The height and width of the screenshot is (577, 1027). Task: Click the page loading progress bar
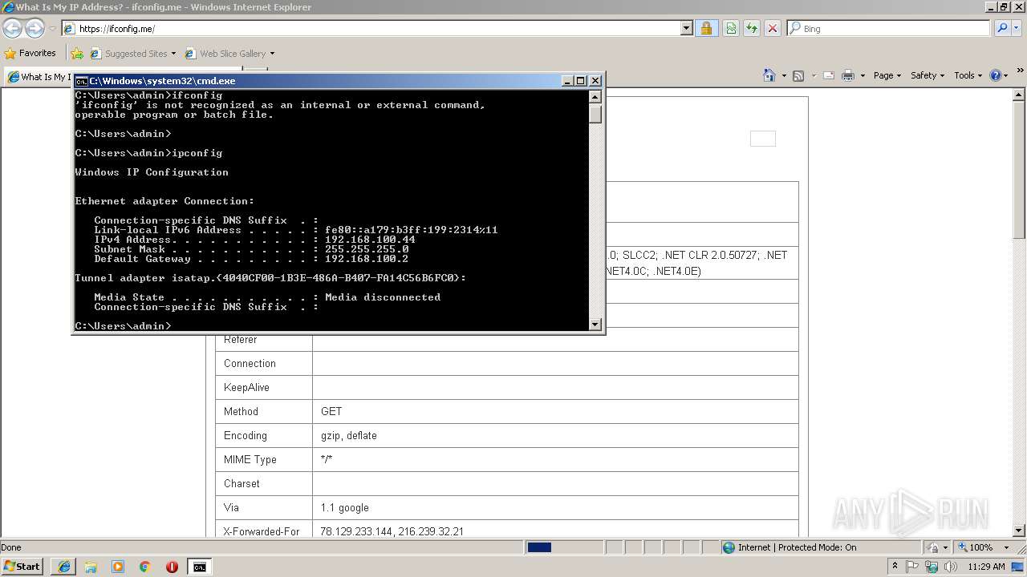[x=563, y=547]
